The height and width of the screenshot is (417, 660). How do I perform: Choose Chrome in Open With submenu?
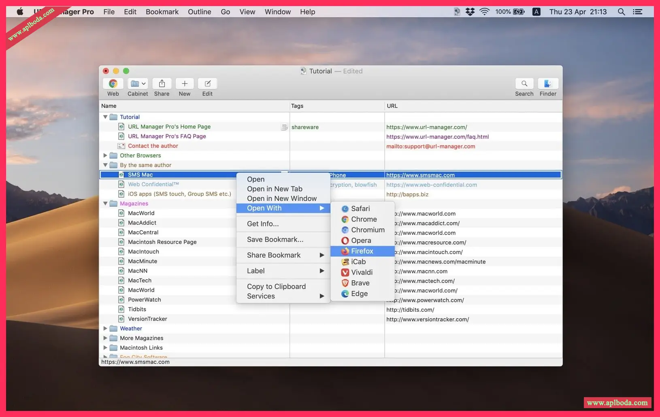(362, 219)
